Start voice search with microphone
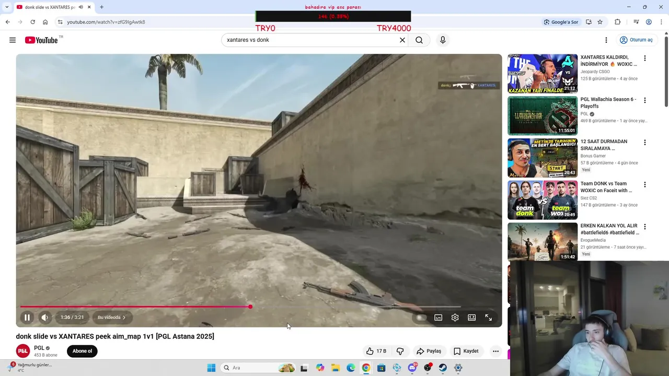This screenshot has height=376, width=669. pyautogui.click(x=443, y=40)
